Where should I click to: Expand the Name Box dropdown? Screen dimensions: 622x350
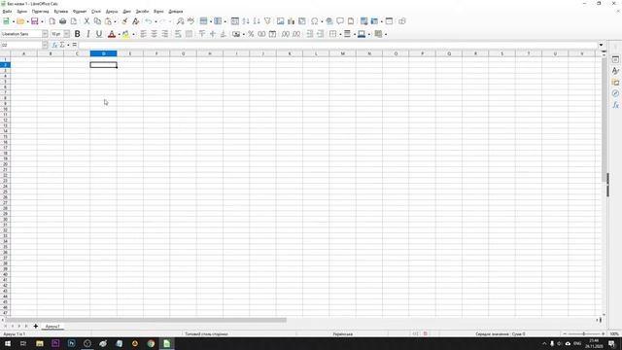(x=45, y=46)
